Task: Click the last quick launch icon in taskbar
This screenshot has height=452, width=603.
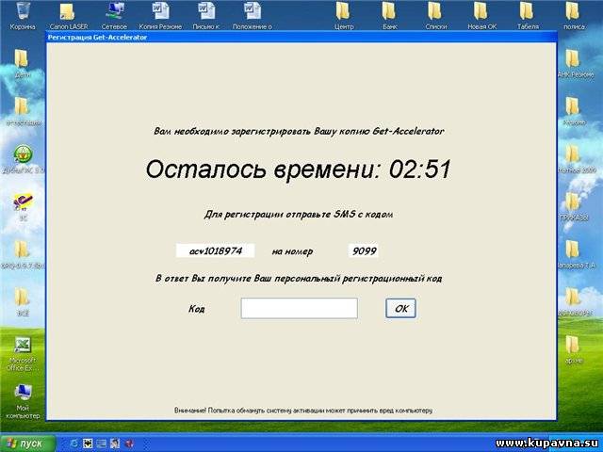Action: 130,444
